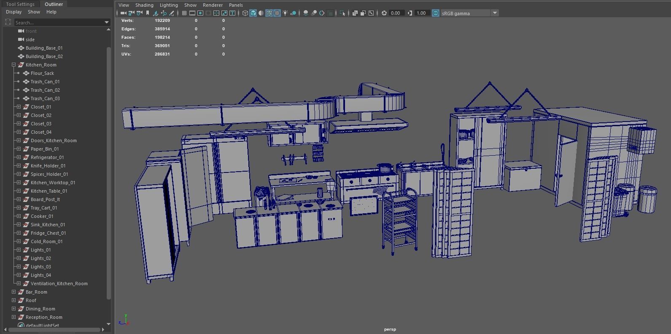Select Building_Base_01 in the Outliner
This screenshot has width=671, height=334.
[44, 48]
